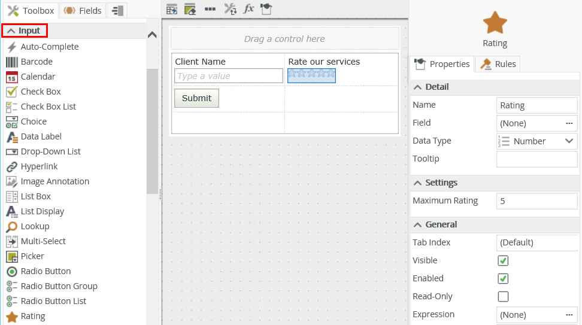
Task: Select the Barcode control in the toolbox
Action: pyautogui.click(x=37, y=62)
